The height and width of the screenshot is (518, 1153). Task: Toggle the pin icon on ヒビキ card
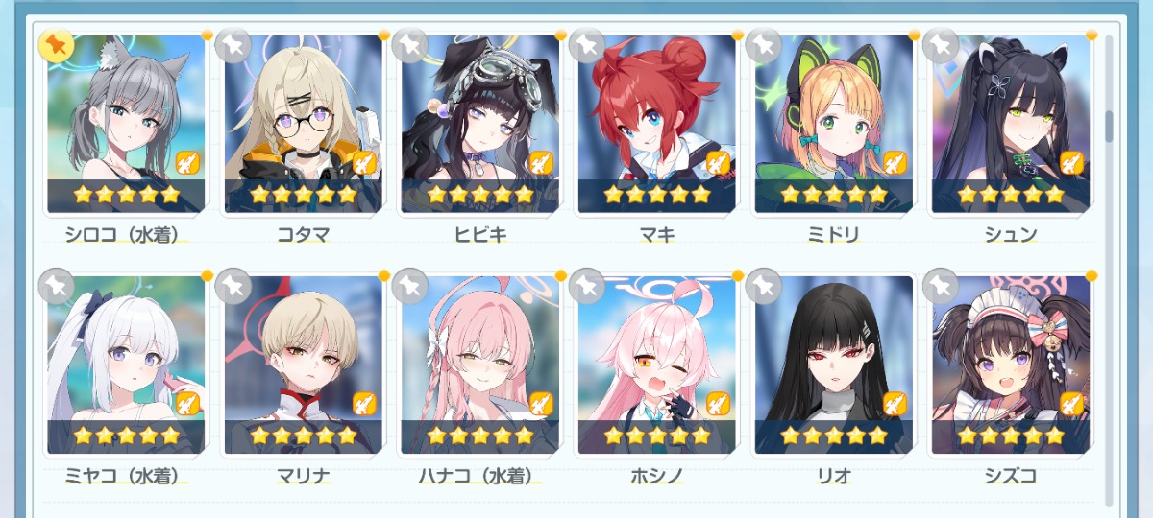point(409,45)
